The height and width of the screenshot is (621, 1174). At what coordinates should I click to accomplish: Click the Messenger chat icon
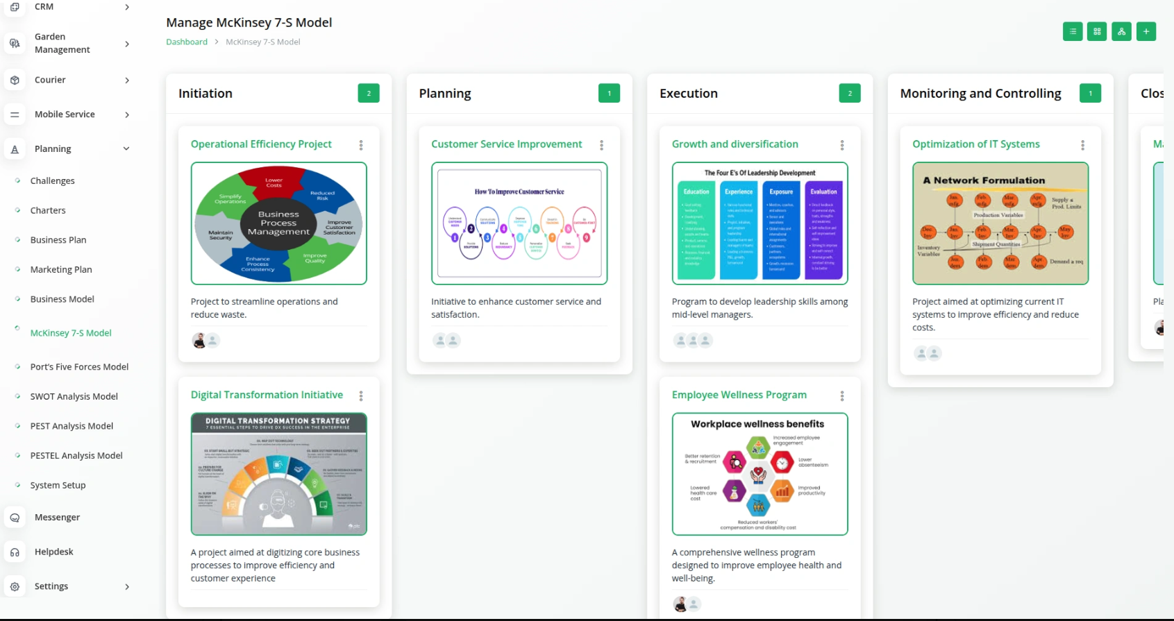coord(15,518)
